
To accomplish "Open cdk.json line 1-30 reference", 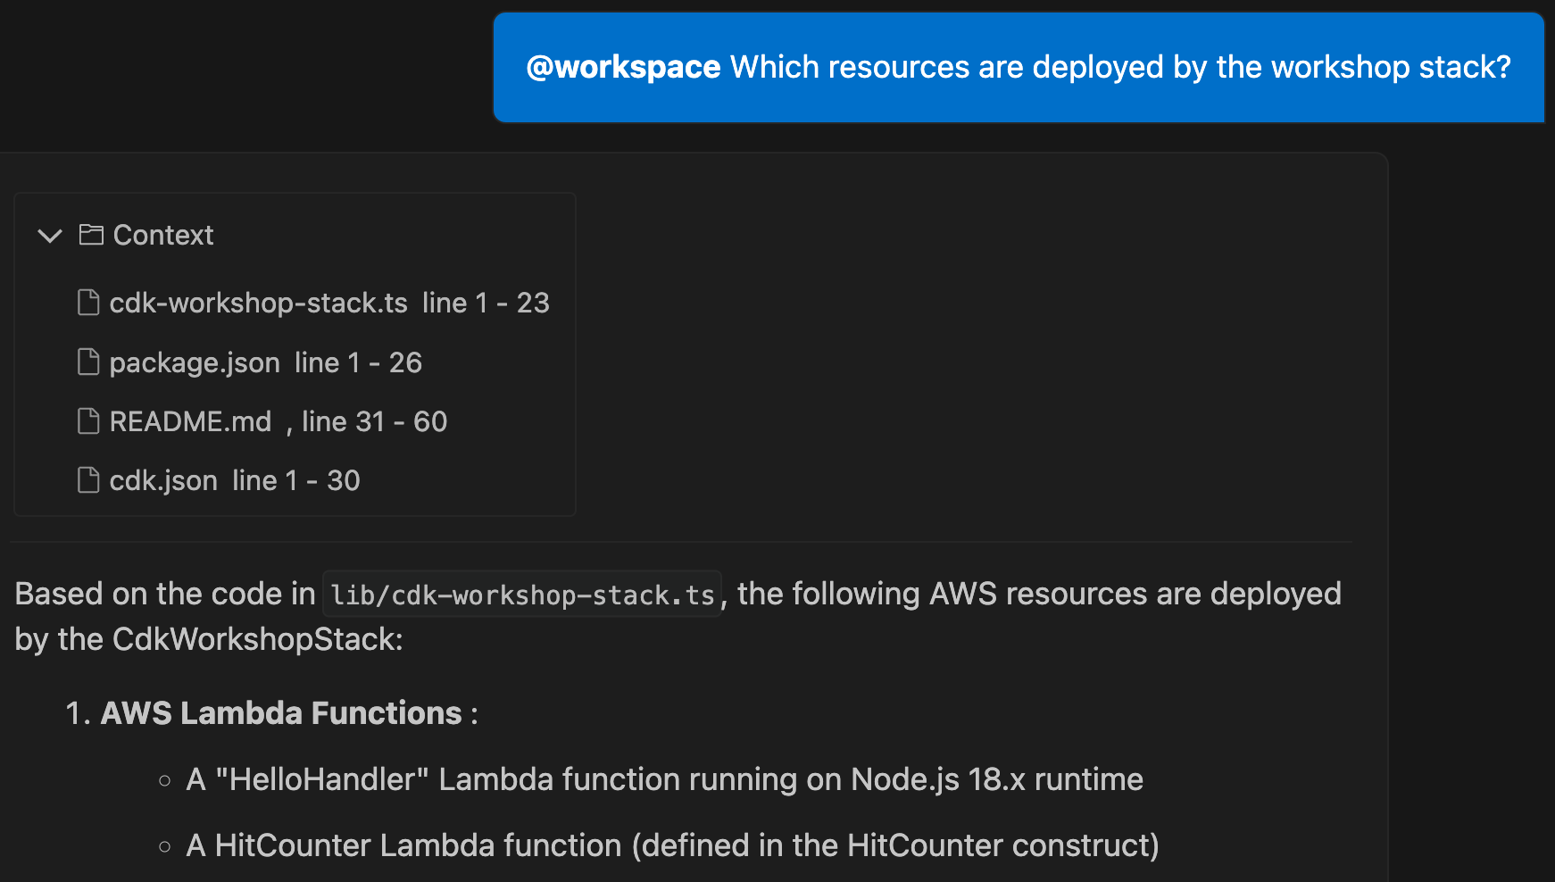I will click(x=234, y=479).
